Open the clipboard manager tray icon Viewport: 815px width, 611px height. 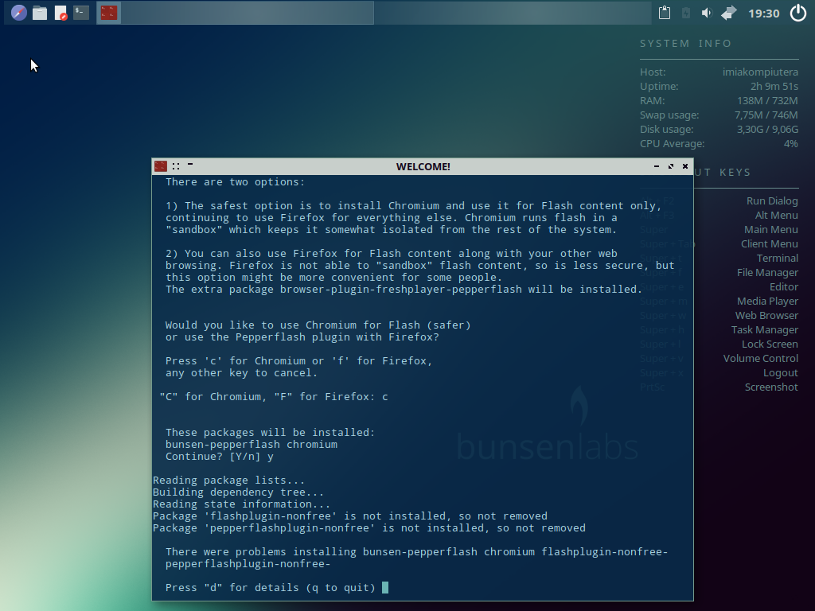pos(665,13)
